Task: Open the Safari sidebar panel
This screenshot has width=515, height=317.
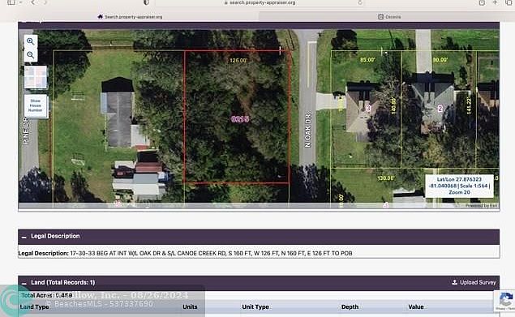Action: tap(11, 2)
